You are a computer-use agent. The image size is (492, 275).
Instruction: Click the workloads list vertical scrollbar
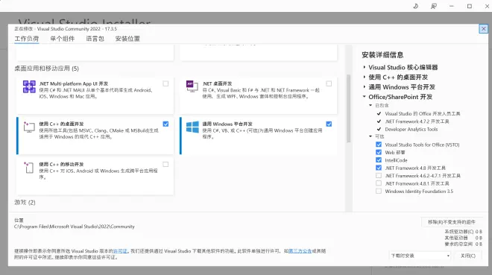pyautogui.click(x=348, y=109)
